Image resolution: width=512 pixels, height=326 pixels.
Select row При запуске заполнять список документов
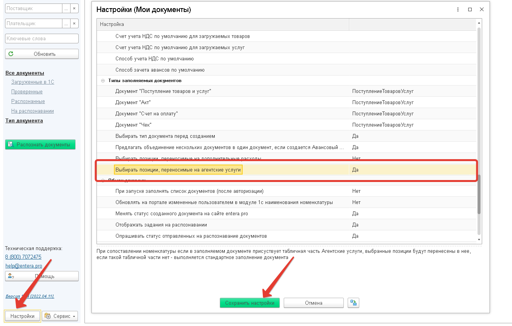(286, 191)
